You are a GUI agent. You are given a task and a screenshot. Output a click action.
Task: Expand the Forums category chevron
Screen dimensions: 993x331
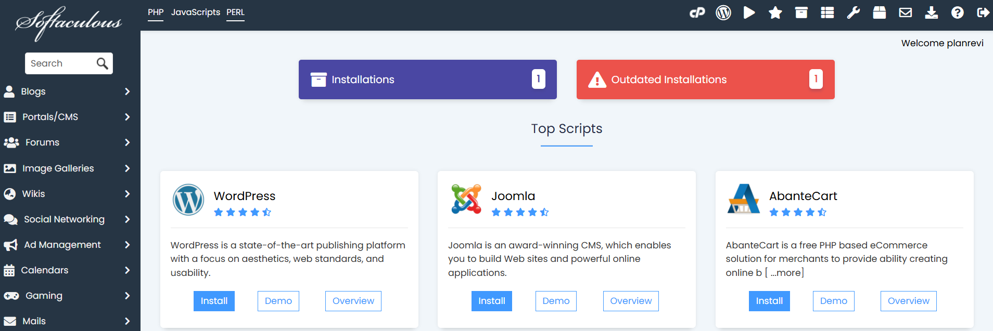coord(128,142)
